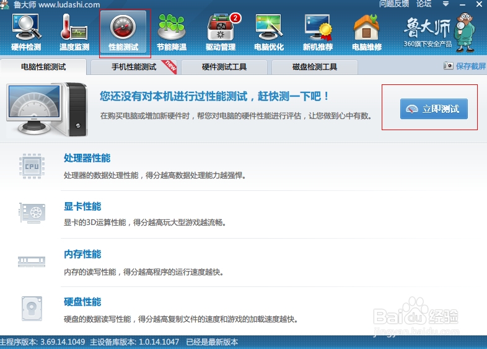
Task: Click the 主程序版本: 3.69.14.1049 text
Action: (x=42, y=342)
